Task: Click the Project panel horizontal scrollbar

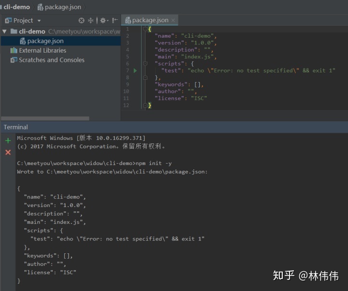Action: tap(45, 118)
